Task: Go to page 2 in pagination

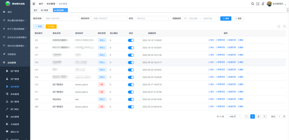Action: (259, 116)
